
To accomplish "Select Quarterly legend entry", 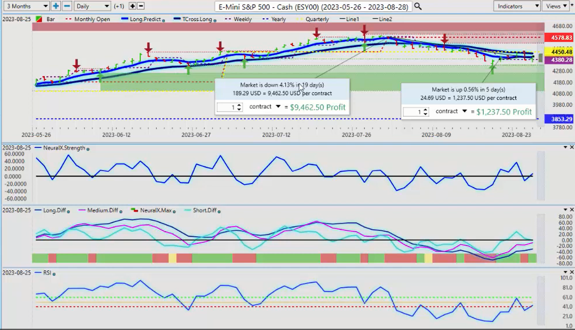I will pos(312,19).
